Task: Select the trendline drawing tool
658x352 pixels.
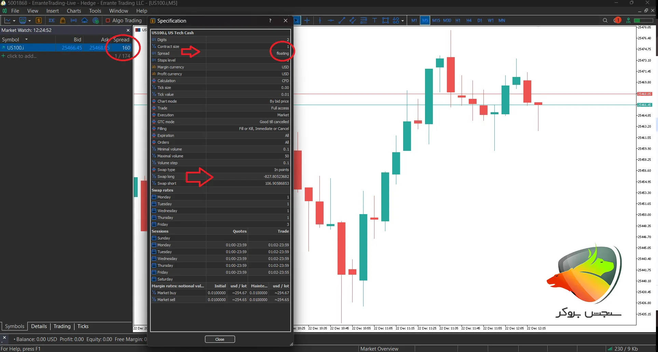Action: 341,21
